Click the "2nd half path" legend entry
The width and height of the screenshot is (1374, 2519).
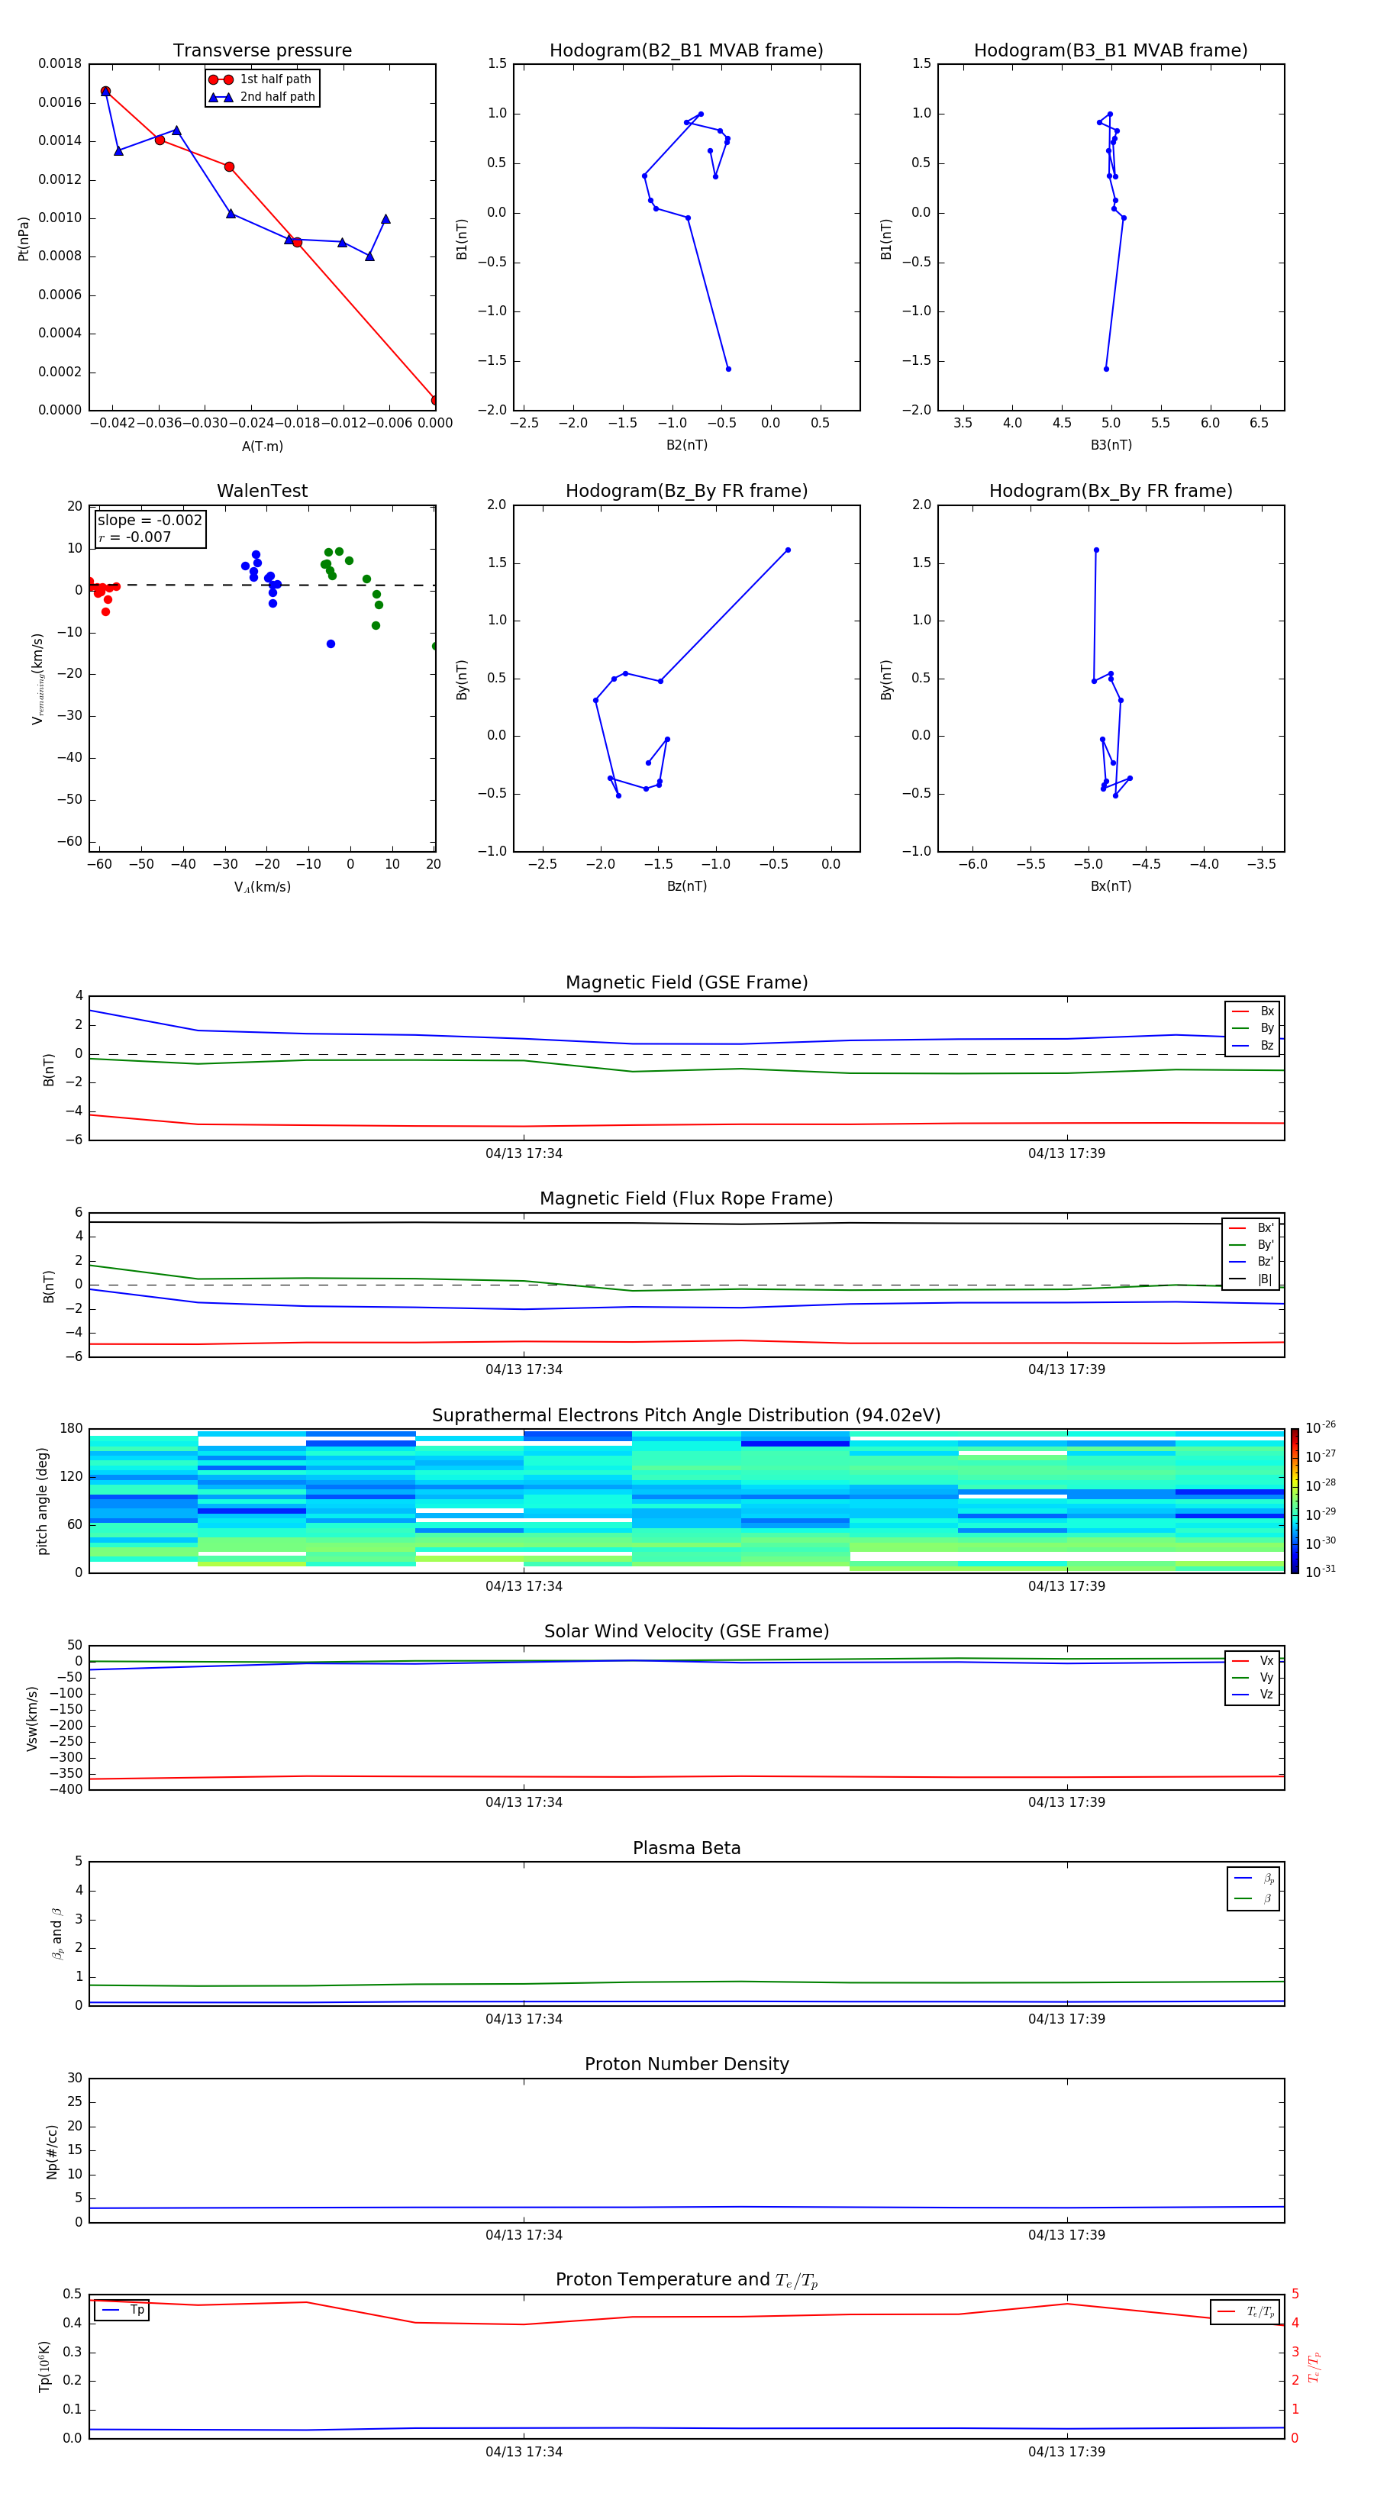click(x=262, y=97)
